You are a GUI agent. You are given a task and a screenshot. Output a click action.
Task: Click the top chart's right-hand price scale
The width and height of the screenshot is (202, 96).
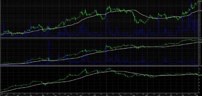pos(200,19)
